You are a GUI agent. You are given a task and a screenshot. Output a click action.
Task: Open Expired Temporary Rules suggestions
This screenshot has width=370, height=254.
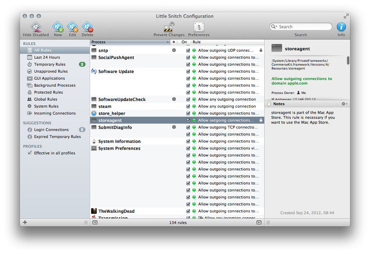[x=55, y=137]
